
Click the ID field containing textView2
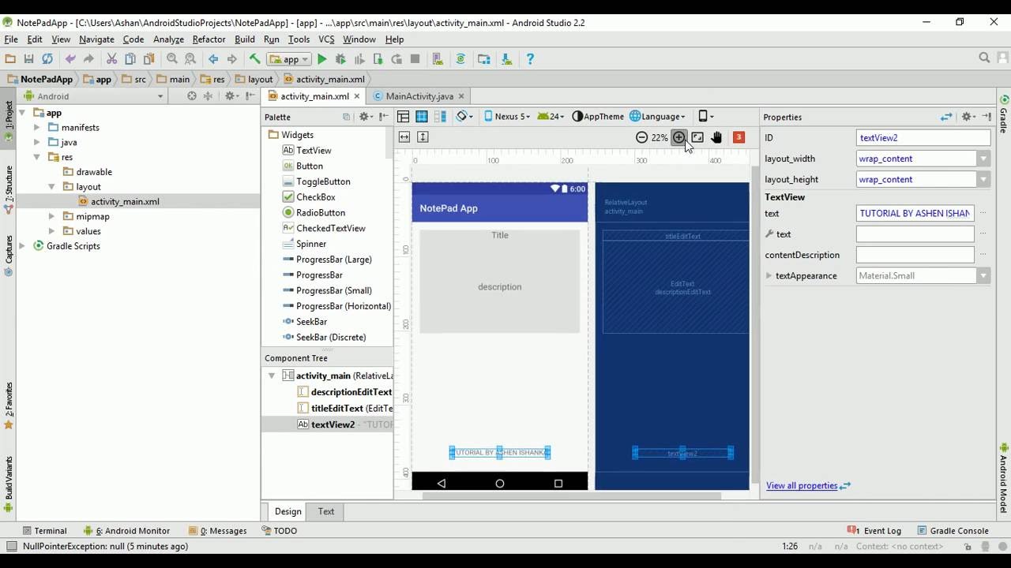pos(923,138)
